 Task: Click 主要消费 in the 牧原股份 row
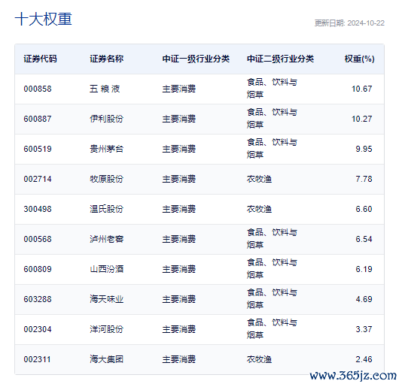179,179
